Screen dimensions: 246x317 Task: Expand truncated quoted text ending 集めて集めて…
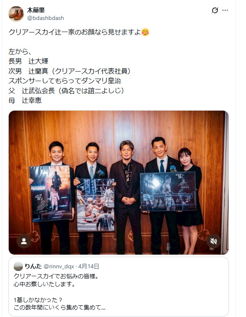click(x=59, y=307)
